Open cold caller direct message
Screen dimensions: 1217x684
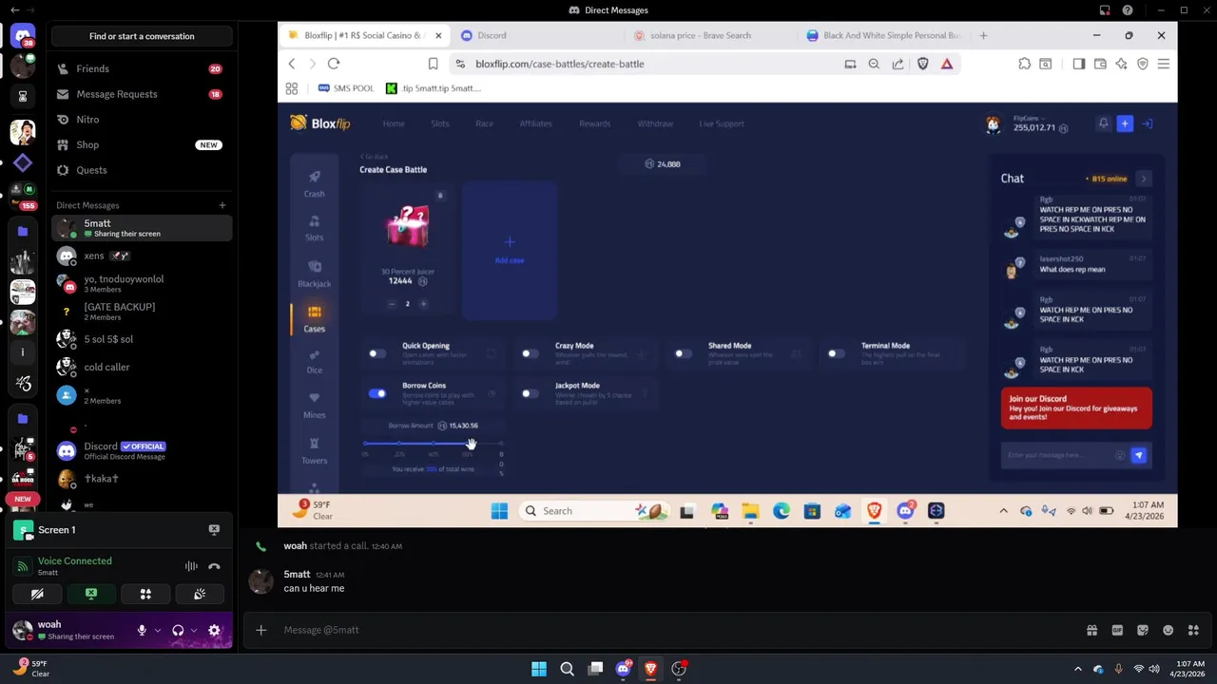point(142,367)
